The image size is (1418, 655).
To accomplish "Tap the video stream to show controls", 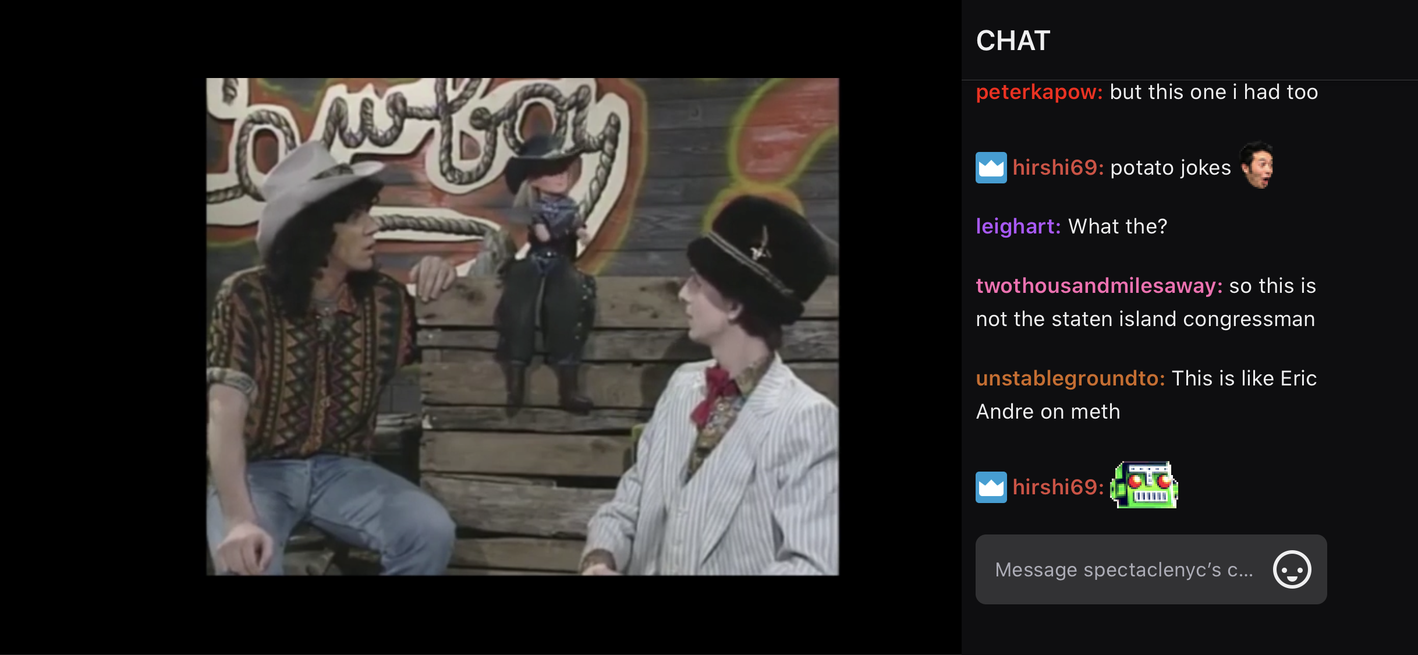I will tap(522, 327).
